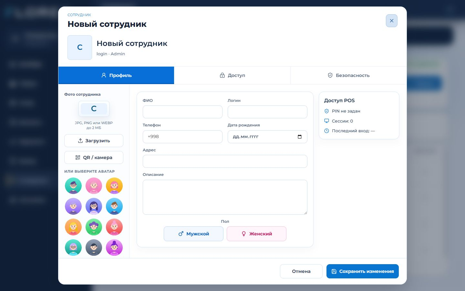
Task: Go to the Безопасность tab
Action: click(348, 75)
